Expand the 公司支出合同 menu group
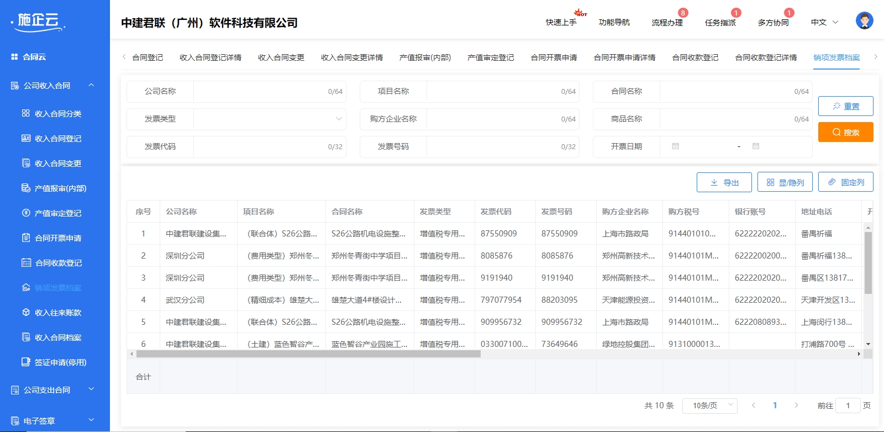Viewport: 884px width, 432px height. coord(91,389)
